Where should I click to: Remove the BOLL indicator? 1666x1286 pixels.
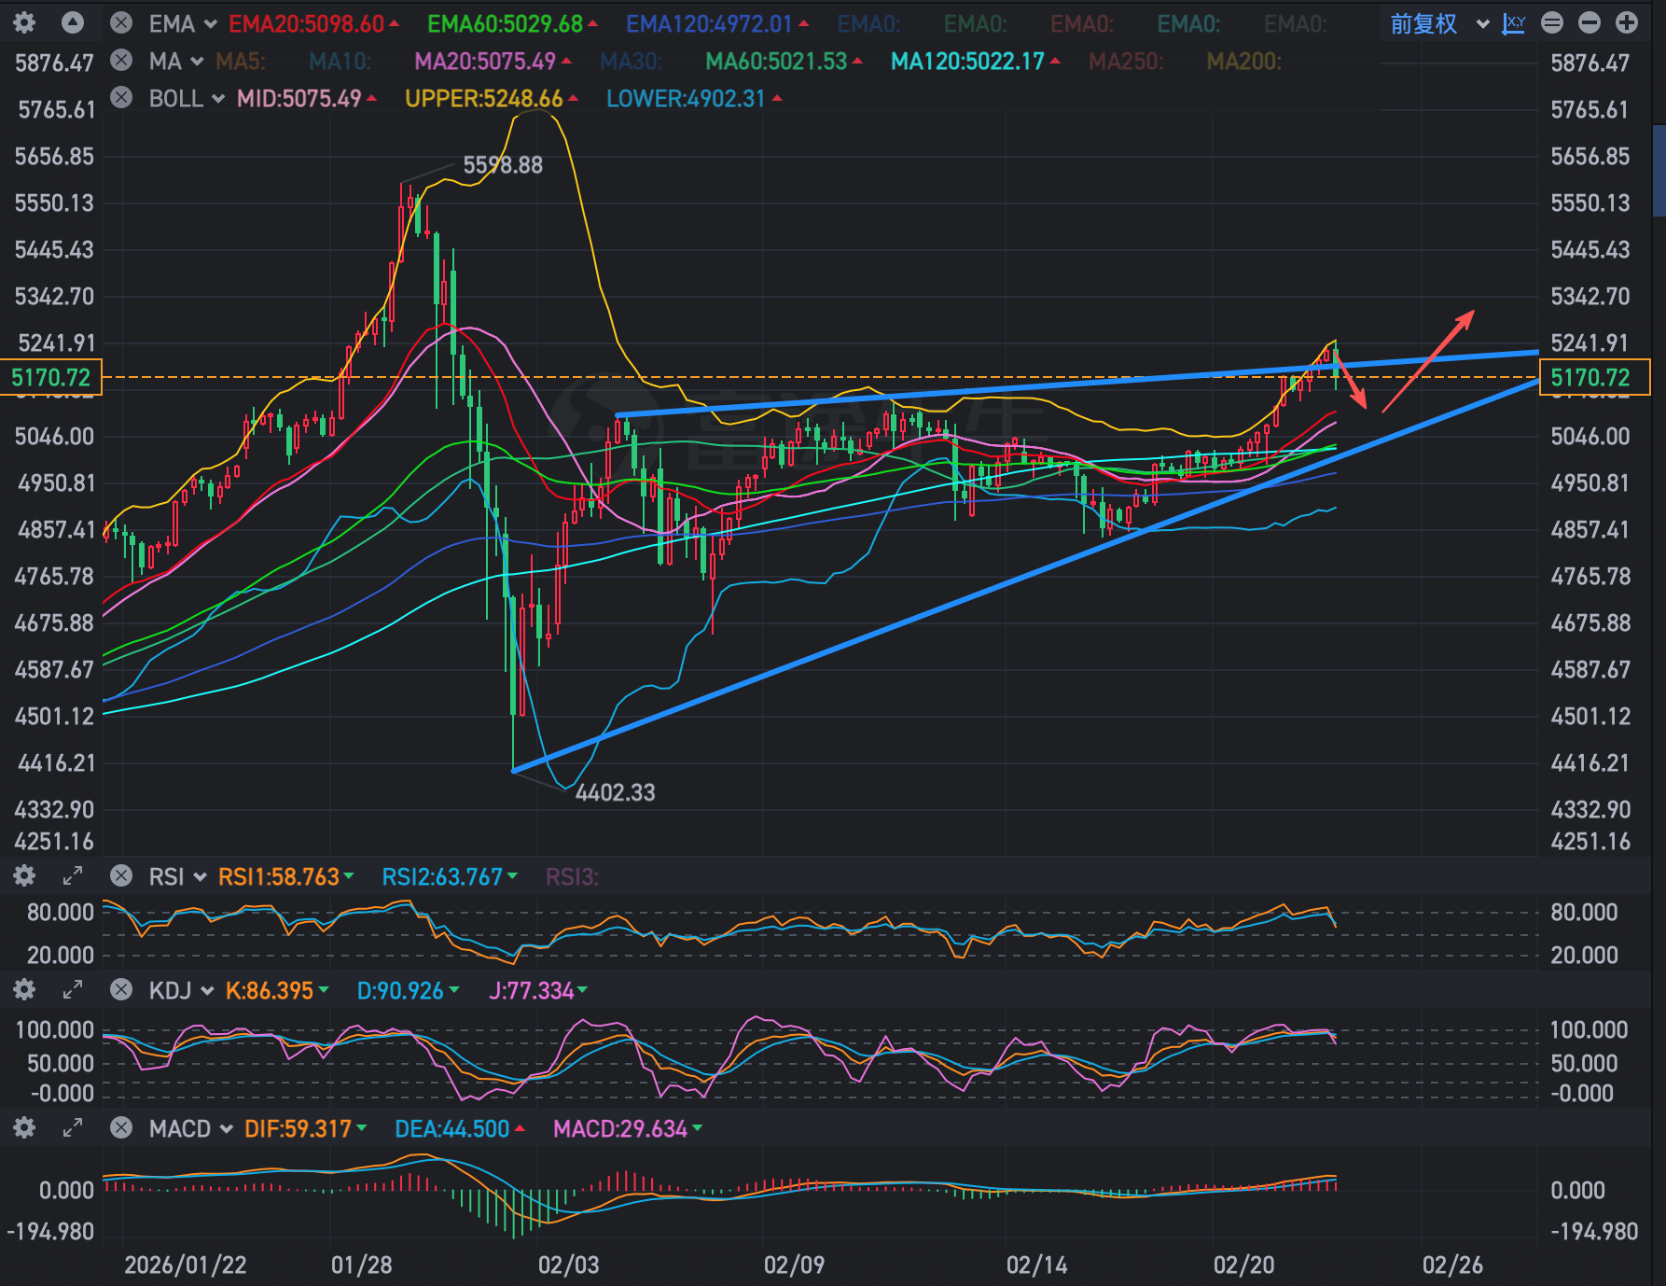[x=121, y=98]
